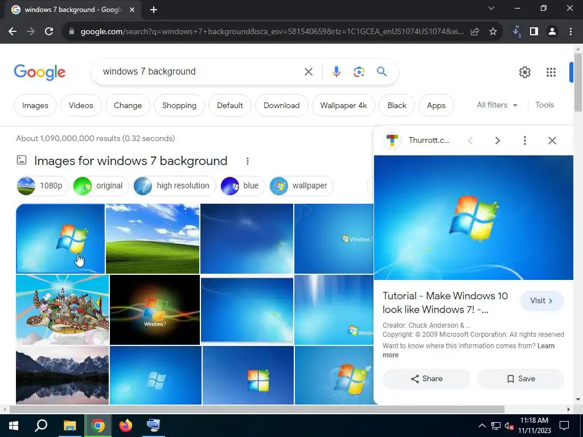Open three-dot menu in image preview panel
583x437 pixels.
coord(524,141)
